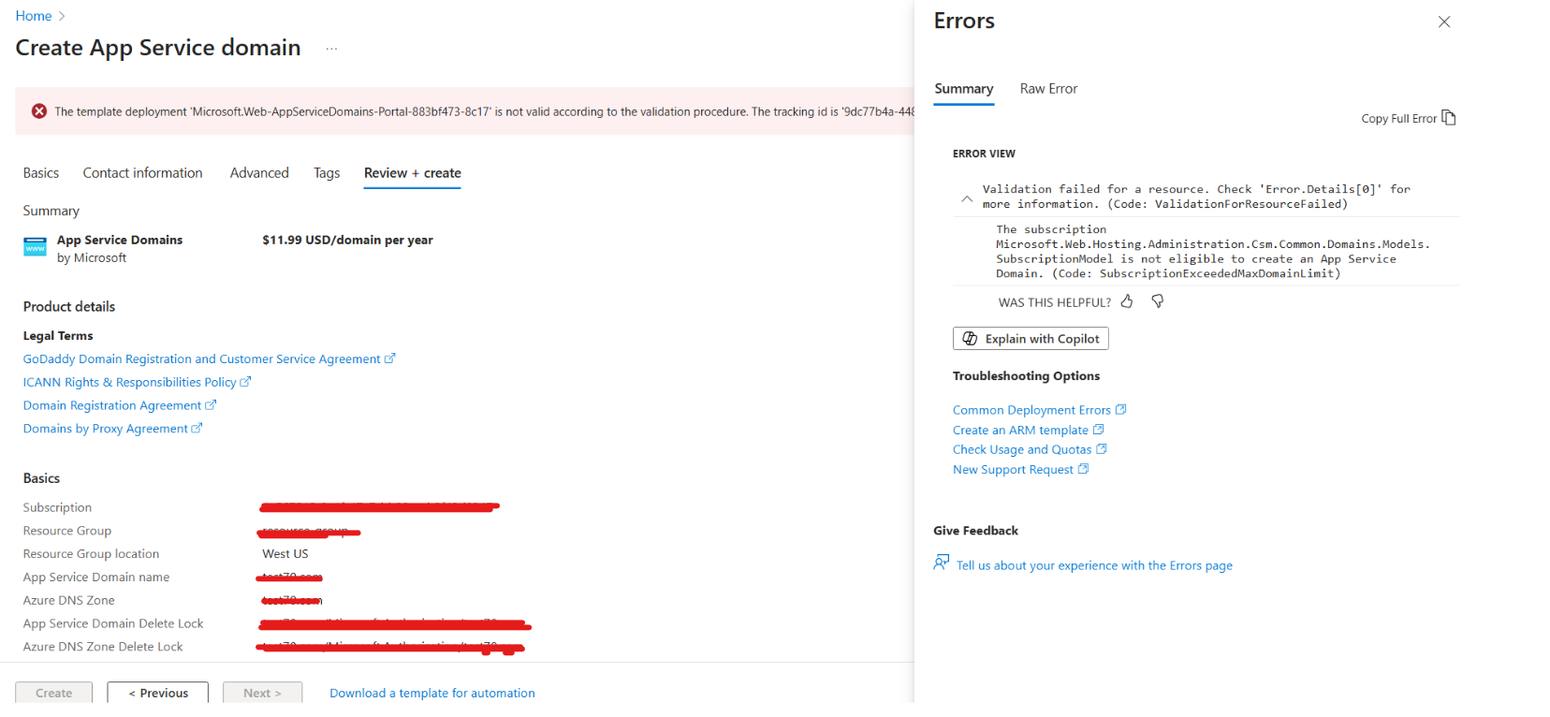Select the Review + create tab
Image resolution: width=1550 pixels, height=717 pixels.
coord(413,173)
